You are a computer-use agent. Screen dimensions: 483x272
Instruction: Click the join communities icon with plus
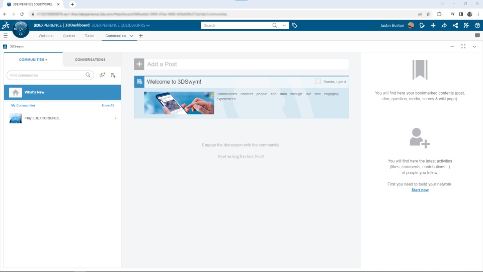tap(113, 75)
